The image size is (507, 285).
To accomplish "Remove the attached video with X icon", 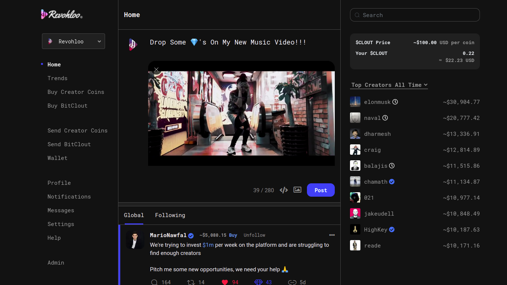I will pos(156,69).
